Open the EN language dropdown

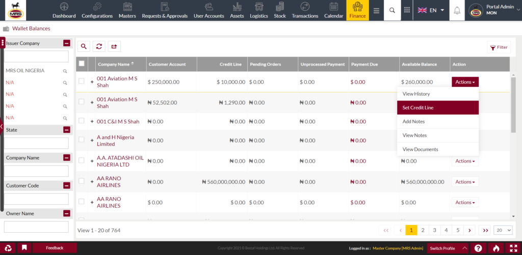(431, 10)
